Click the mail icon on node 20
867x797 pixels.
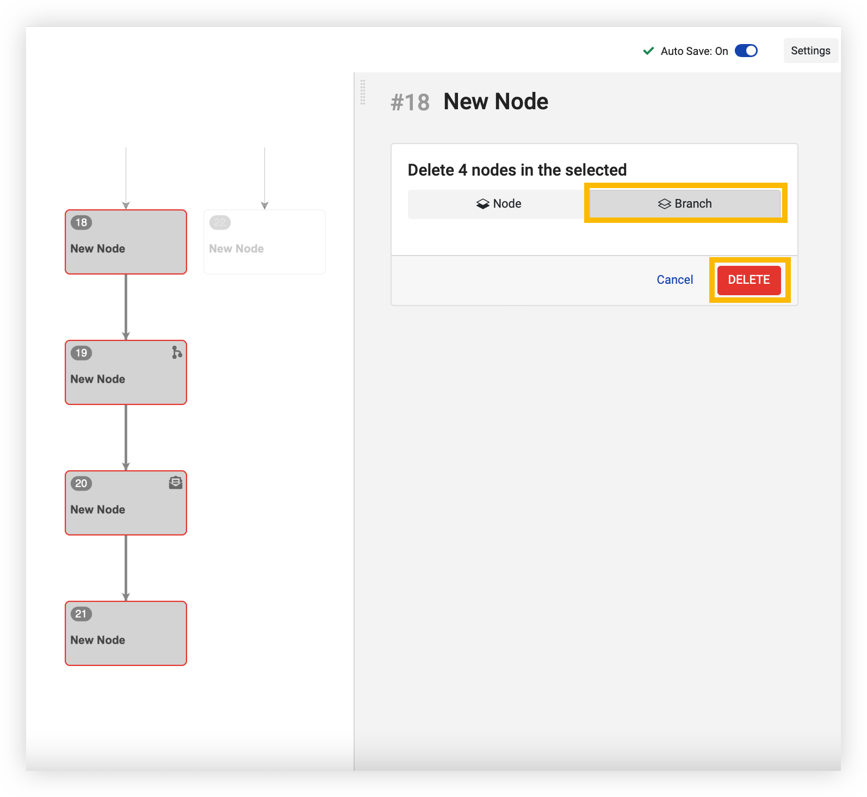point(176,483)
